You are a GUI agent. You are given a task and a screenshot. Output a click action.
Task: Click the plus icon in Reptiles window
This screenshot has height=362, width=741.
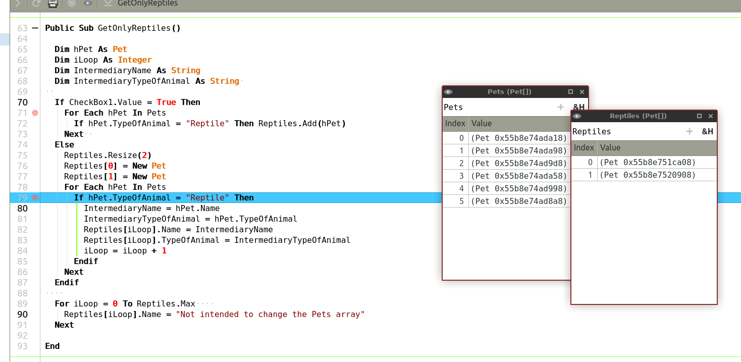click(x=690, y=131)
